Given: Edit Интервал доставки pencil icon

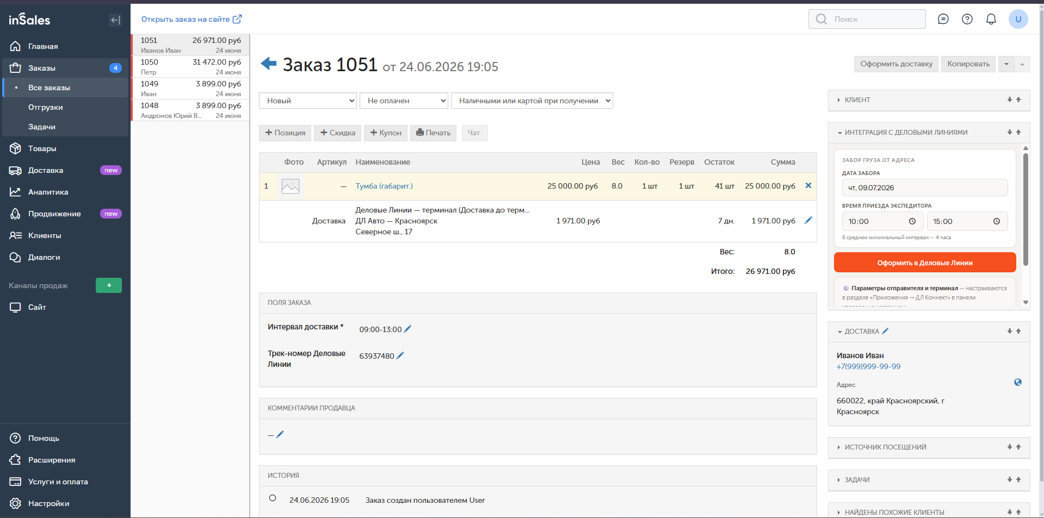Looking at the screenshot, I should click(x=407, y=329).
